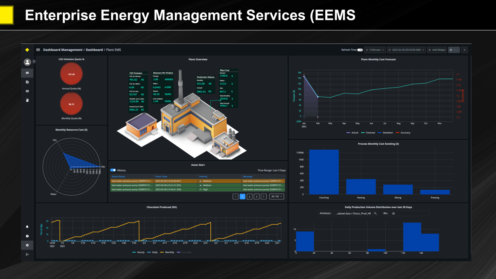Click the Add Widget button
Image resolution: width=496 pixels, height=279 pixels.
[x=437, y=50]
